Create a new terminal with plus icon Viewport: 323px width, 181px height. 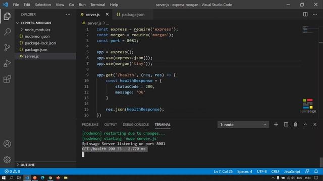pos(276,125)
